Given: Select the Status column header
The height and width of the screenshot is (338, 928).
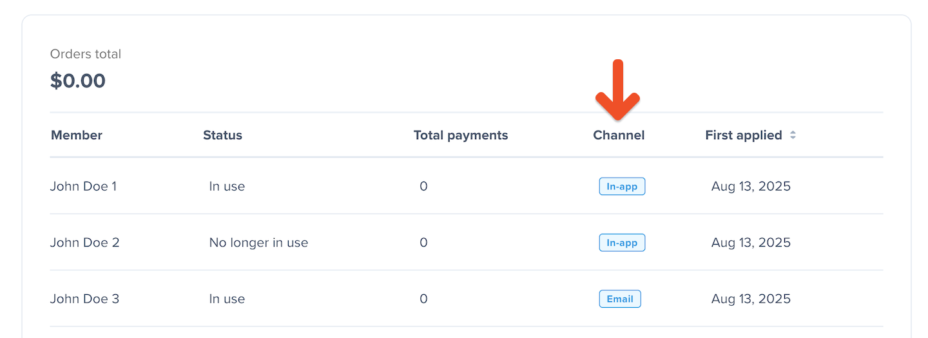Looking at the screenshot, I should click(222, 135).
